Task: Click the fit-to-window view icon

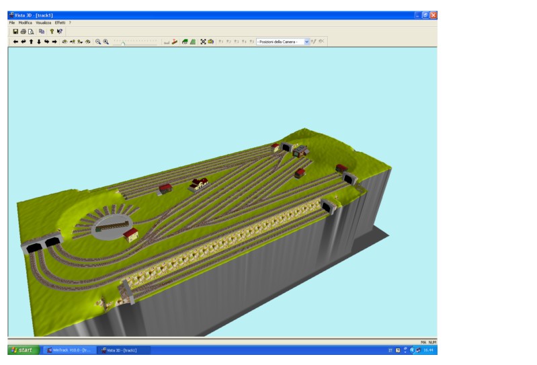Action: 203,42
